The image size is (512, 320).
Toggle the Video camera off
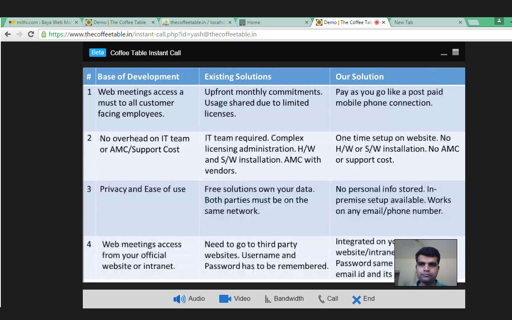click(225, 299)
